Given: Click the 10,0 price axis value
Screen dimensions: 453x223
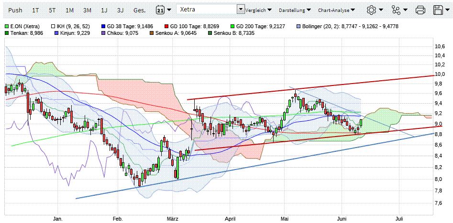Looking at the screenshot, I should point(441,74).
